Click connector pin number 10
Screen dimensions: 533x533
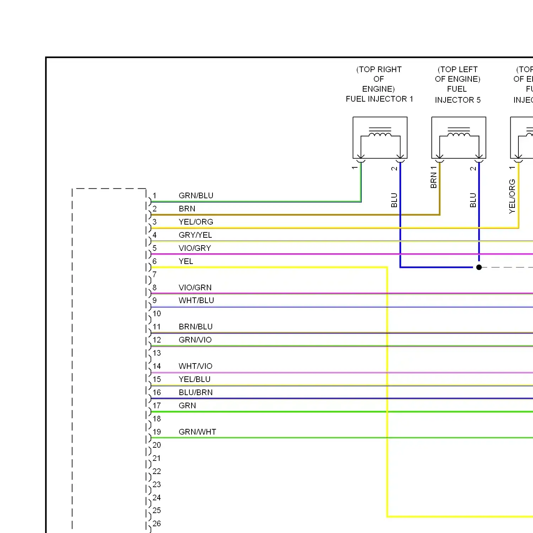point(157,314)
